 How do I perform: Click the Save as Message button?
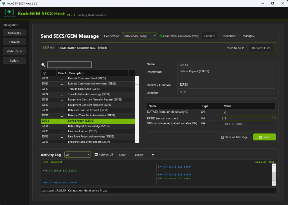[x=234, y=137]
